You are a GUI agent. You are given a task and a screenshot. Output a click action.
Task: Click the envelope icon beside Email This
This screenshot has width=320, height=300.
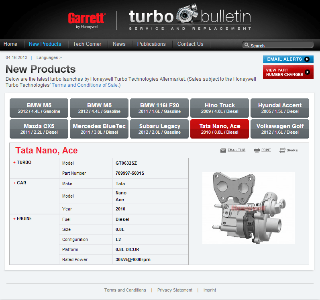[223, 150]
